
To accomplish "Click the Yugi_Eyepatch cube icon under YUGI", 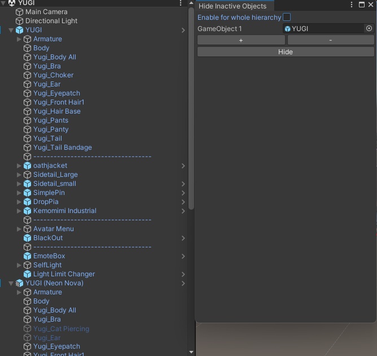I will (27, 93).
